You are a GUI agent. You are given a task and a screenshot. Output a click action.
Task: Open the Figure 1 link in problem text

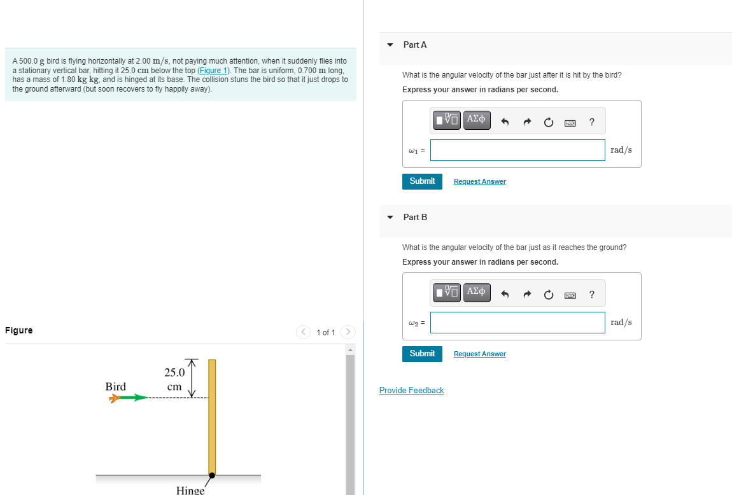[x=213, y=71]
